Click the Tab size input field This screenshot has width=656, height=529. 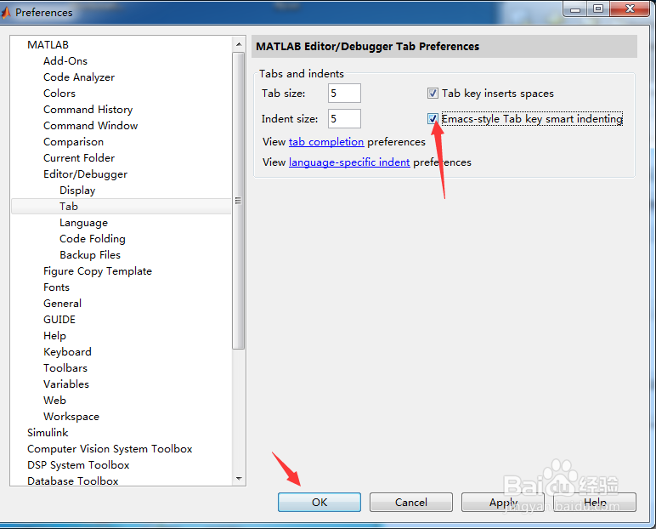[344, 93]
